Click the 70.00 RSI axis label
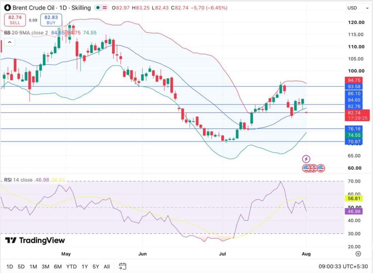Viewport: 373px width, 273px height. (354, 182)
